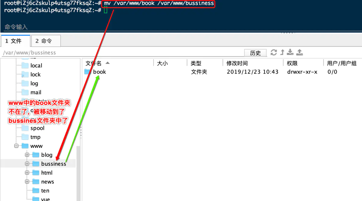Select the tmp tree item label
Screen dimensions: 362x201
click(35, 137)
